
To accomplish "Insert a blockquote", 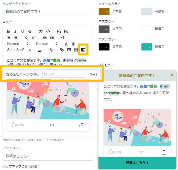I will tap(41, 31).
